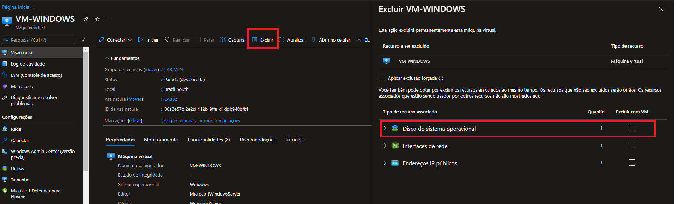The width and height of the screenshot is (686, 204).
Task: Switch to the Monitoramento tab
Action: (x=161, y=140)
